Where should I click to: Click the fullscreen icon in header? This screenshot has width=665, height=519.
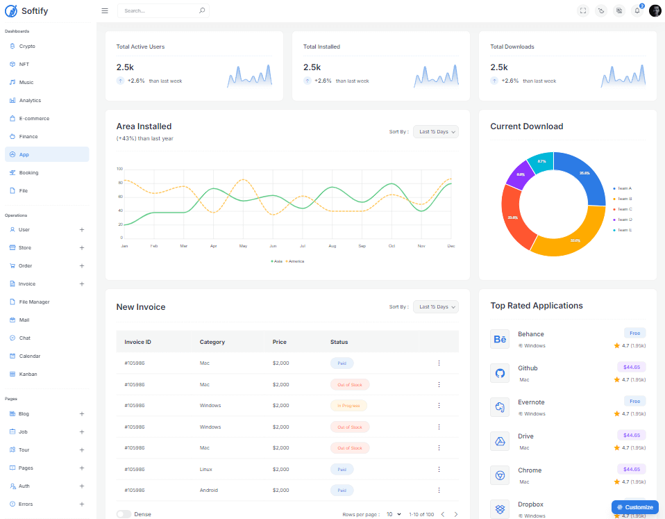pyautogui.click(x=583, y=11)
